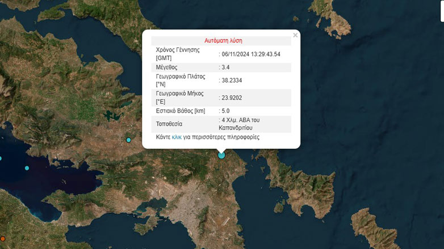Image resolution: width=444 pixels, height=249 pixels.
Task: Select the large cyan epicenter marker under the popup
Action: pyautogui.click(x=221, y=155)
